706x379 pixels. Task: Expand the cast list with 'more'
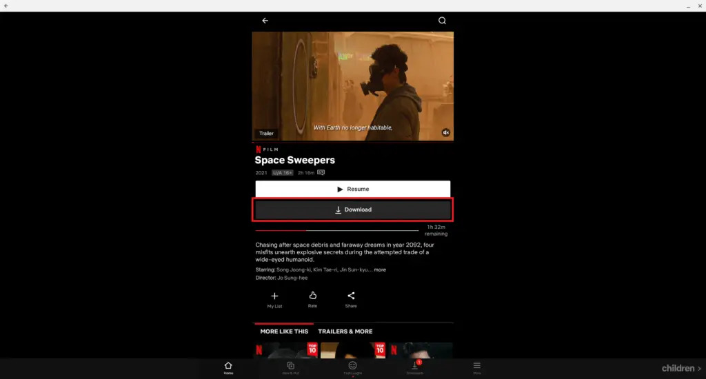pyautogui.click(x=380, y=270)
